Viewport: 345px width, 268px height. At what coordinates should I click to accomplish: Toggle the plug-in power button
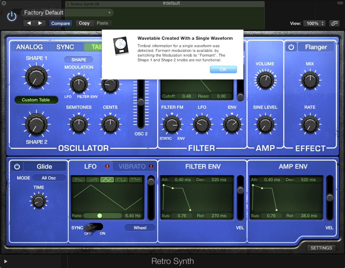pos(12,16)
